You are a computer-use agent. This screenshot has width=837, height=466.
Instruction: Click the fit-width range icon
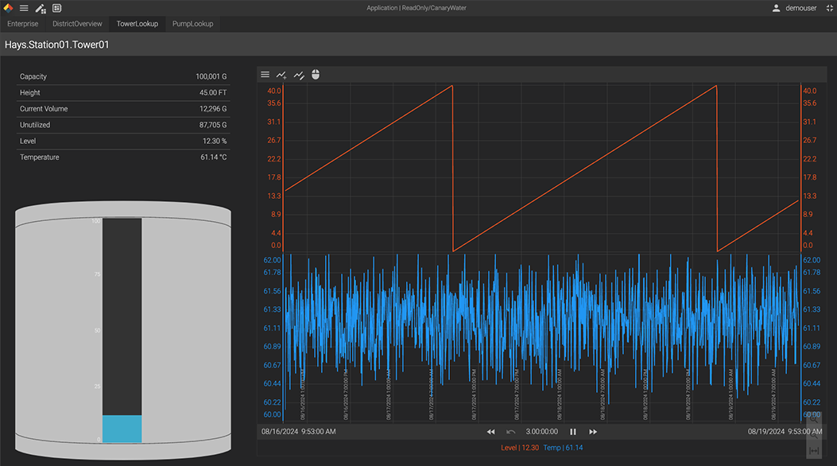click(813, 451)
